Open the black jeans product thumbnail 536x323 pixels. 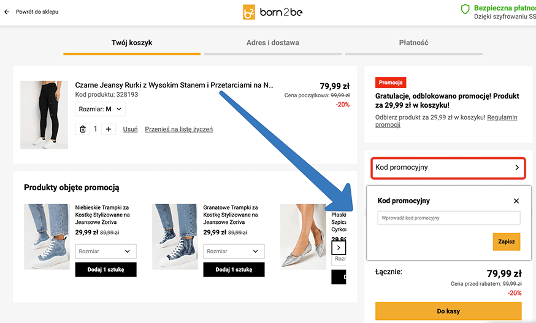point(44,115)
